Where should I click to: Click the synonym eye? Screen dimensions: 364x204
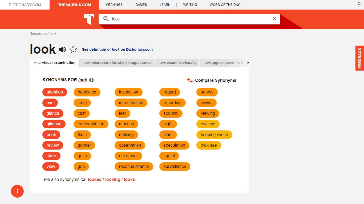coord(50,103)
